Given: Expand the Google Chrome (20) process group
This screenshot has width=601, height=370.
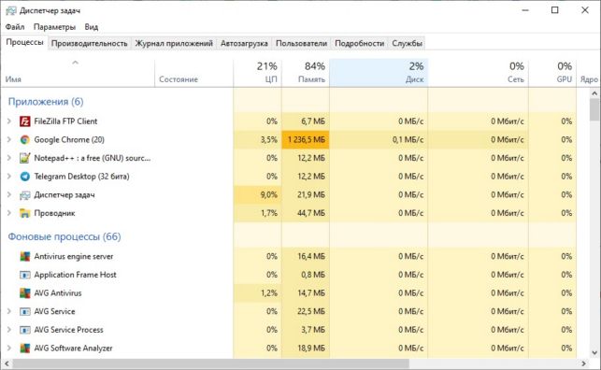Looking at the screenshot, I should (8, 139).
